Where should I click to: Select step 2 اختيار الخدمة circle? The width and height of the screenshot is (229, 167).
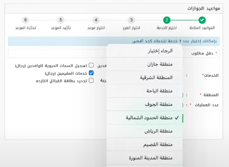(x=167, y=20)
